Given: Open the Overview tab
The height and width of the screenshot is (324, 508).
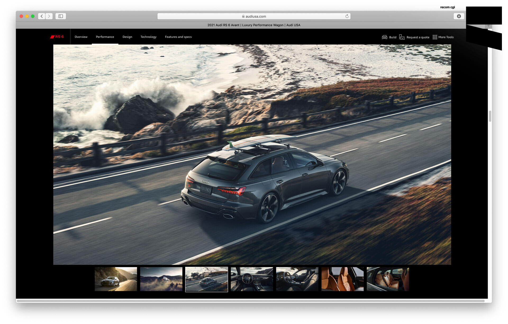Looking at the screenshot, I should (81, 37).
